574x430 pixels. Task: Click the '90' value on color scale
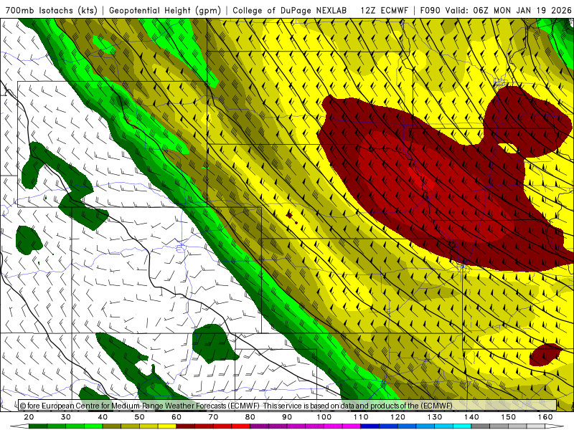[x=287, y=417]
